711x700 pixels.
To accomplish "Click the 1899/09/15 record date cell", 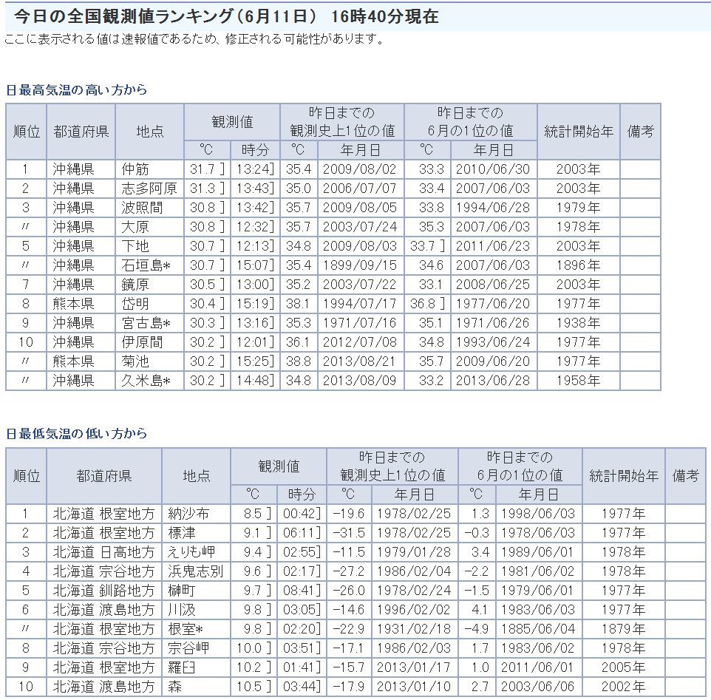I will (x=359, y=265).
